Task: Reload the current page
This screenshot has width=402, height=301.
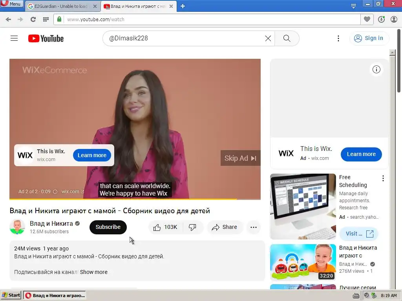Action: (33, 20)
